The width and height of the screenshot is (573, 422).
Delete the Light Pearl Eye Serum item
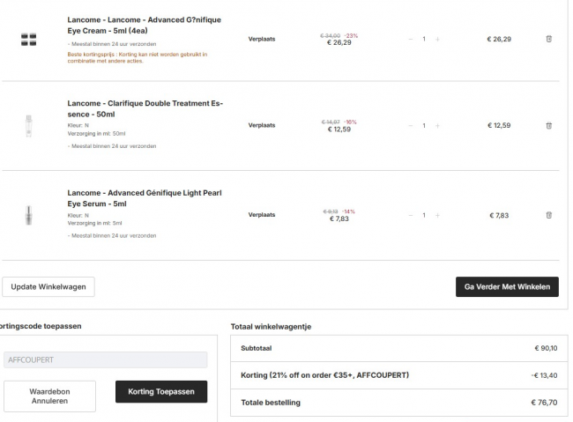(x=548, y=215)
